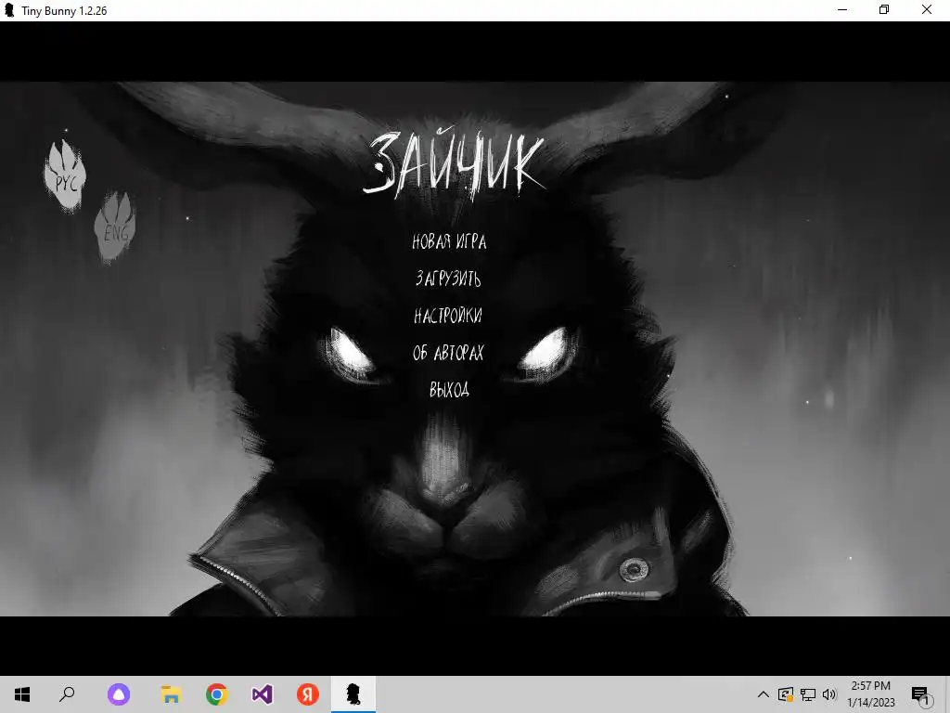Open taskbar search magnifier
Viewport: 950px width, 713px height.
click(x=67, y=694)
